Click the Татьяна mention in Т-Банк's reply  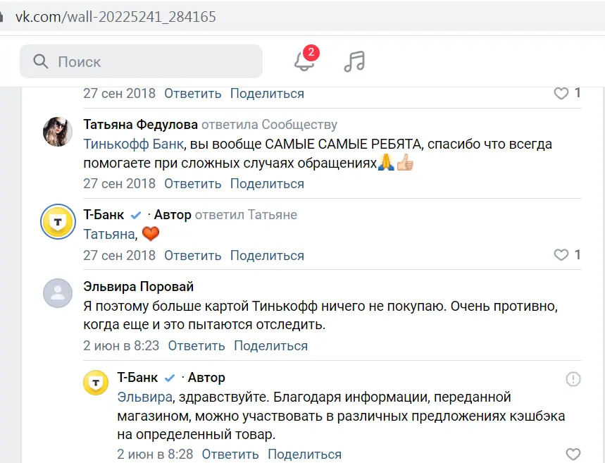point(108,234)
